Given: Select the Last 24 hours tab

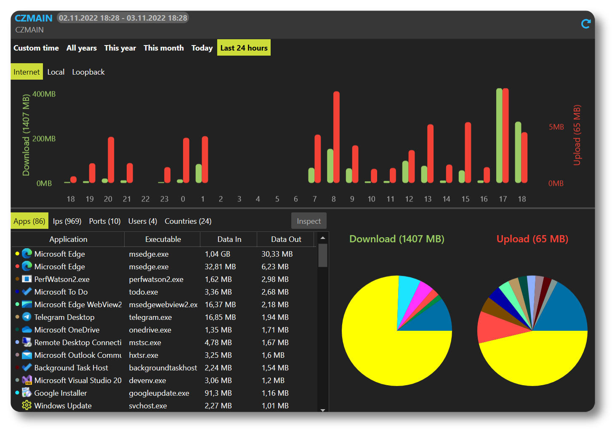Looking at the screenshot, I should 244,48.
